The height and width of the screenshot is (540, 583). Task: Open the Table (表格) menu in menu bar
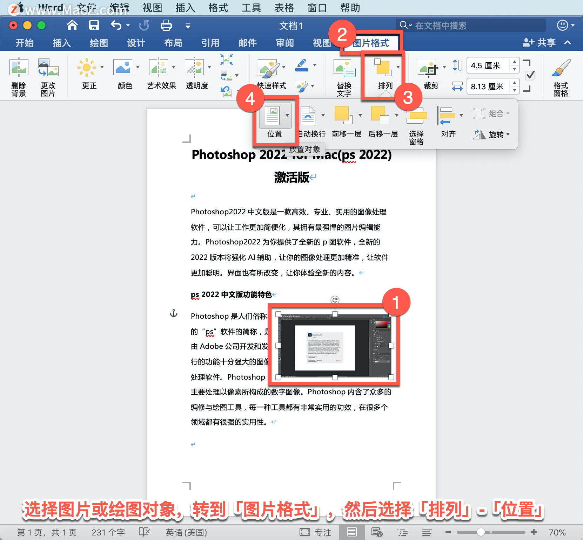284,8
